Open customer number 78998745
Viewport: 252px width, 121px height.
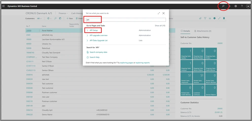point(30,53)
